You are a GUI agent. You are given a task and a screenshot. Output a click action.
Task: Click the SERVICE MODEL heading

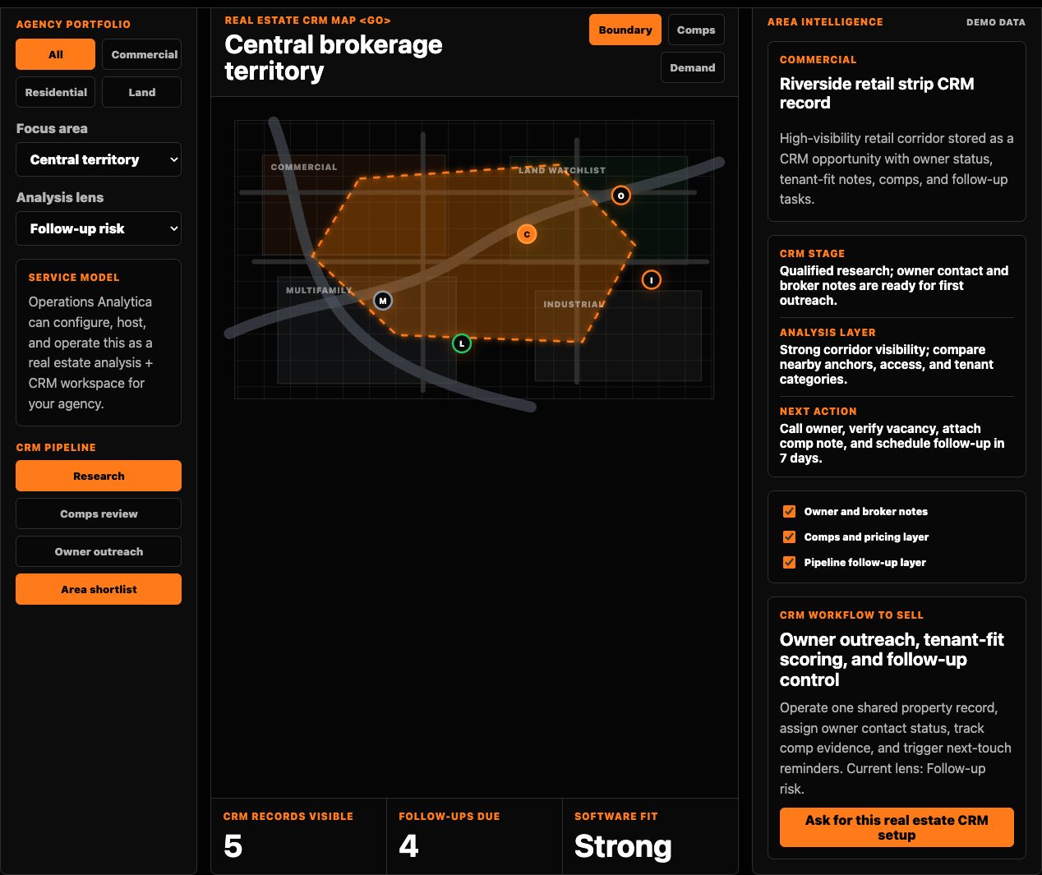pos(74,278)
